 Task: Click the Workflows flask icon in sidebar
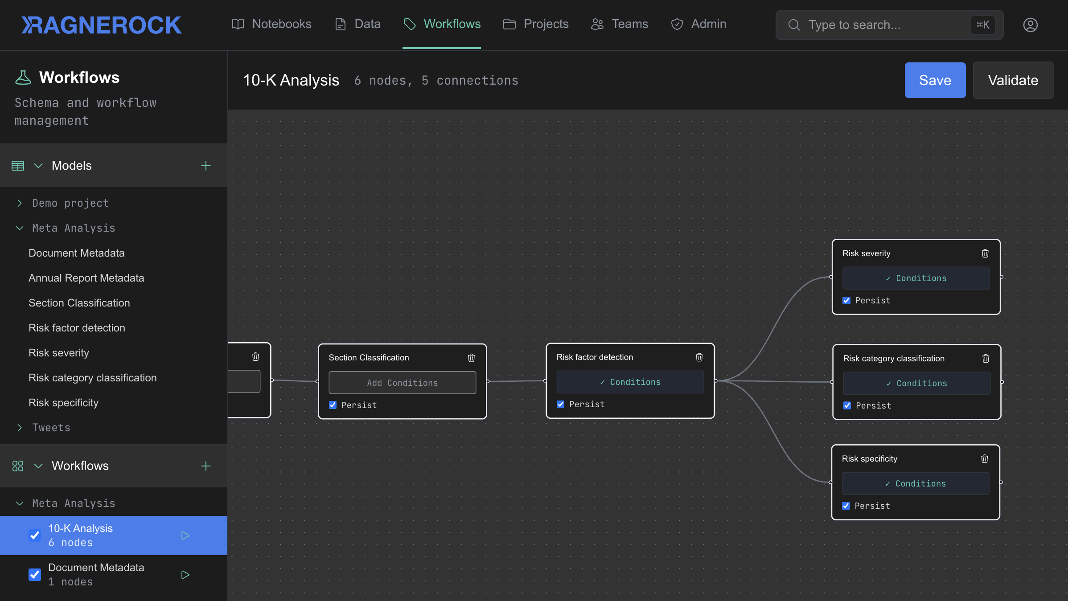(x=23, y=77)
